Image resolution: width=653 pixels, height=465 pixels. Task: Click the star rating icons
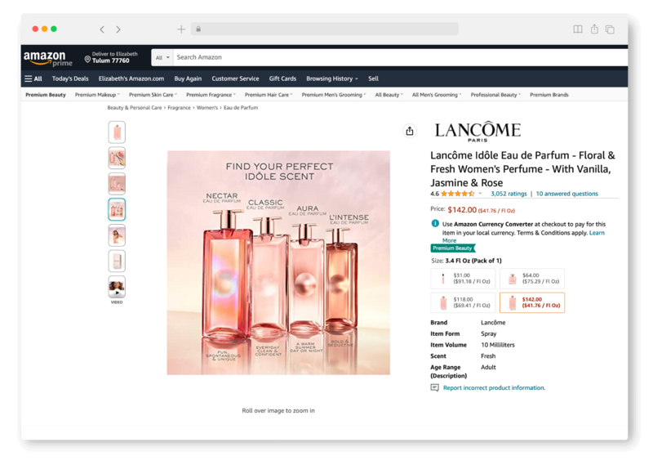458,194
